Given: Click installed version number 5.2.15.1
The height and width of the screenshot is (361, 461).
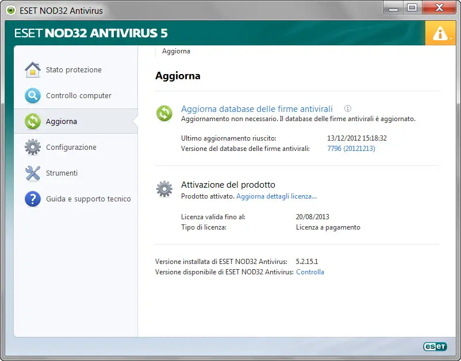Looking at the screenshot, I should [x=307, y=262].
